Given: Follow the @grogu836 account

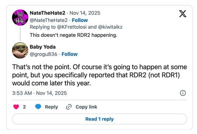Looking at the screenshot, I should point(70,54).
